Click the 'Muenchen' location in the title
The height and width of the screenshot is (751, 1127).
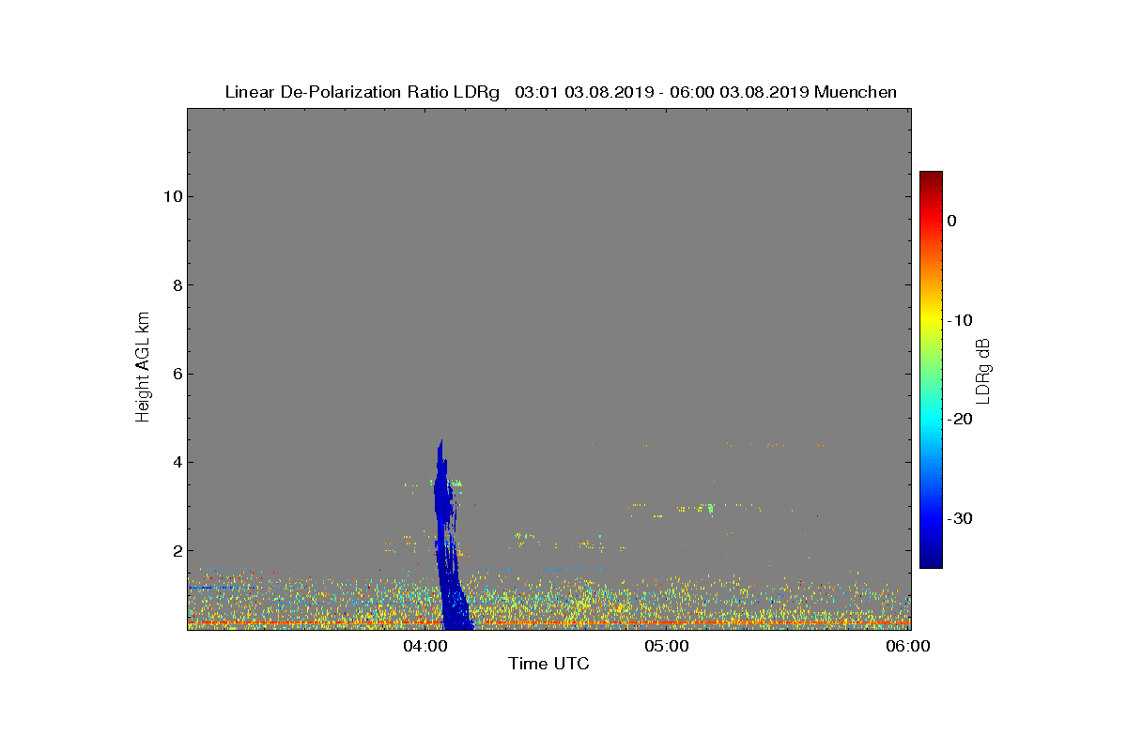coord(856,92)
